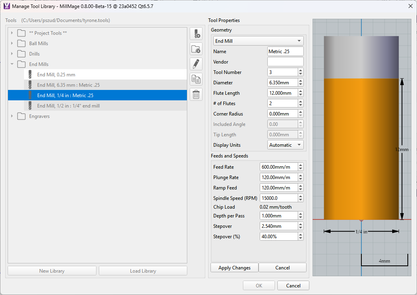The width and height of the screenshot is (417, 295).
Task: Increase Feed Rate with up arrow
Action: (301, 165)
